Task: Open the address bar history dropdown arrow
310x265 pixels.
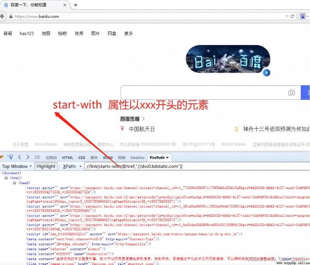Action: (286, 16)
